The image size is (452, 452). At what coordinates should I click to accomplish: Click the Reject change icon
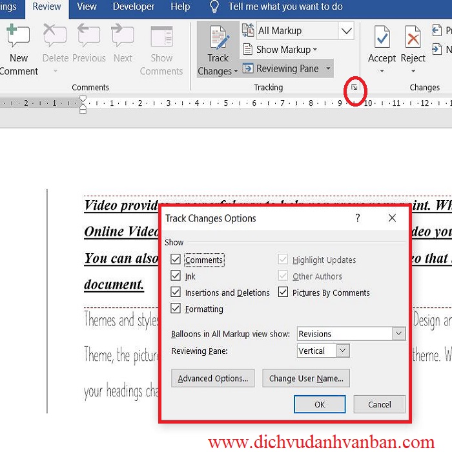(x=413, y=37)
